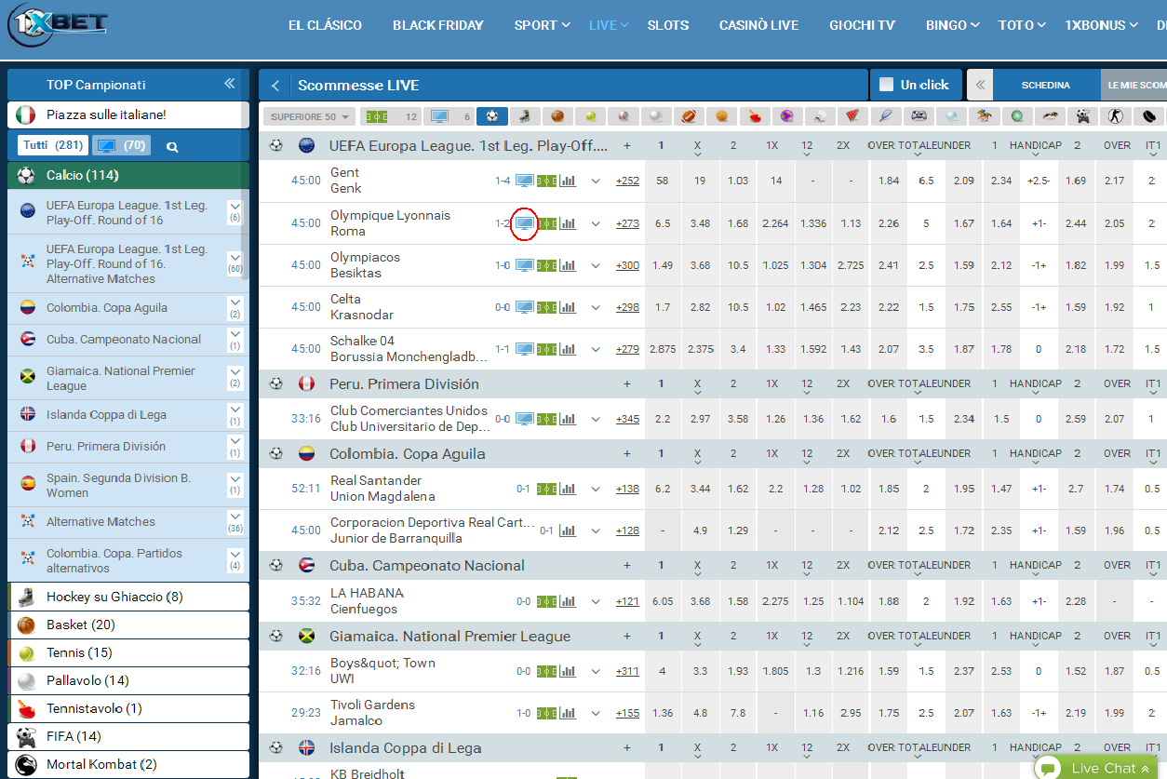Filter by table tennis paddle icon
Image resolution: width=1167 pixels, height=779 pixels.
(x=754, y=116)
